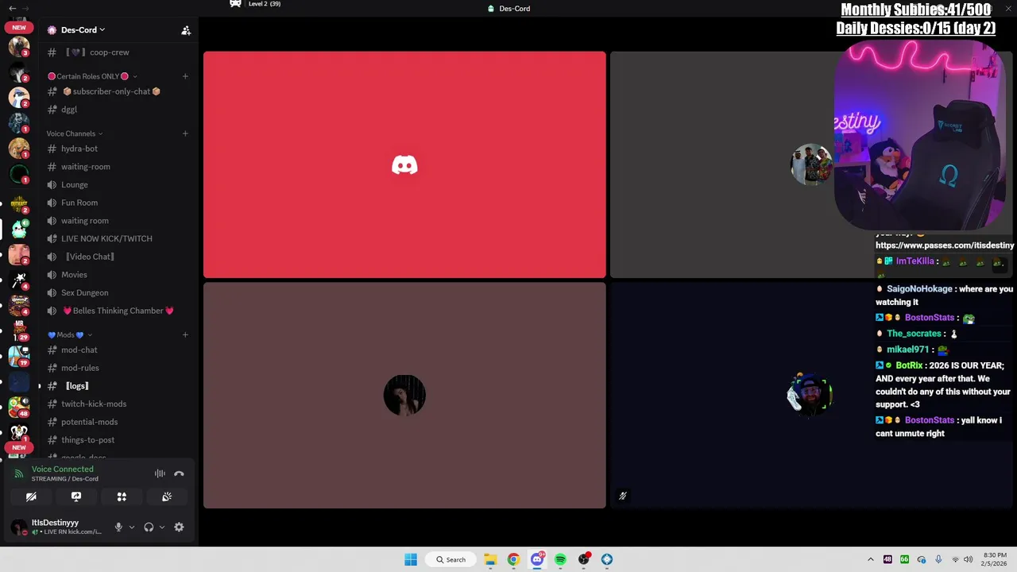Open Windows Start menu
The image size is (1017, 572).
pyautogui.click(x=411, y=559)
